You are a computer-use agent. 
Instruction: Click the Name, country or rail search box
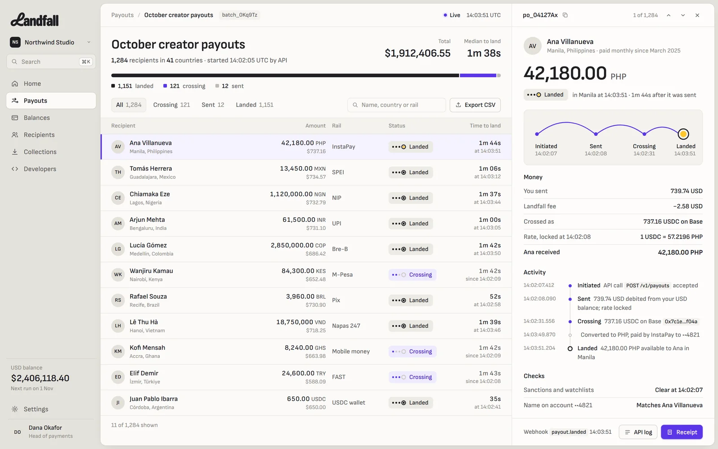tap(397, 105)
